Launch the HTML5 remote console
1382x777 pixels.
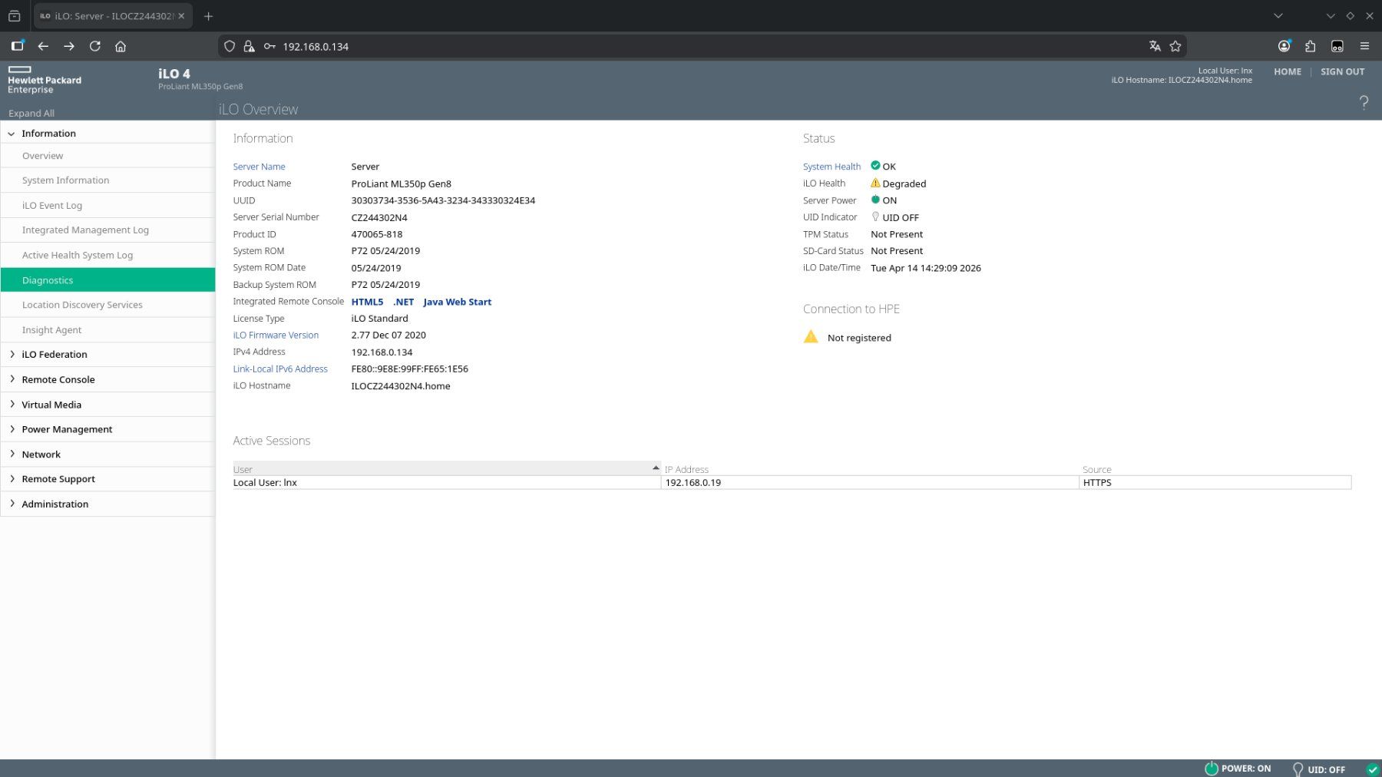[367, 302]
